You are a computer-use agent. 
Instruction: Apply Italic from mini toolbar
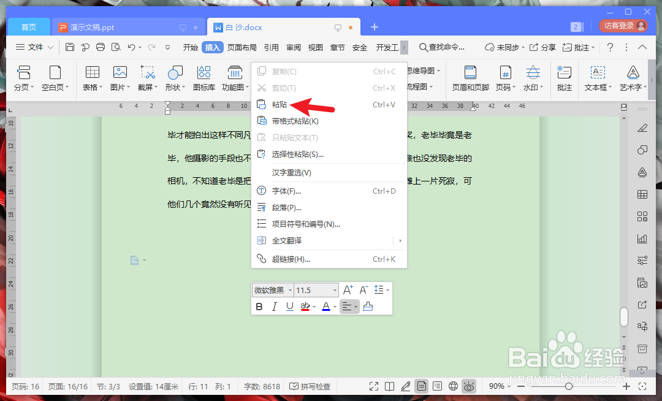pos(275,307)
